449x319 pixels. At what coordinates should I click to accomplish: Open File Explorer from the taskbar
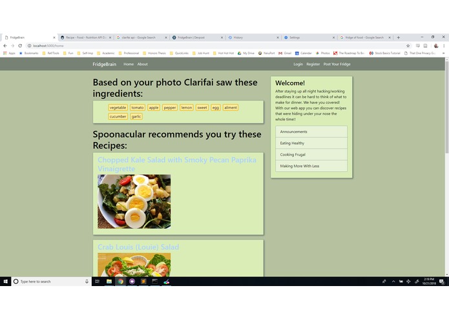click(x=109, y=282)
